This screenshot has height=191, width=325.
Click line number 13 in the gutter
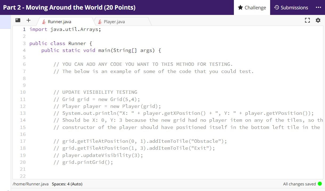tap(23, 113)
